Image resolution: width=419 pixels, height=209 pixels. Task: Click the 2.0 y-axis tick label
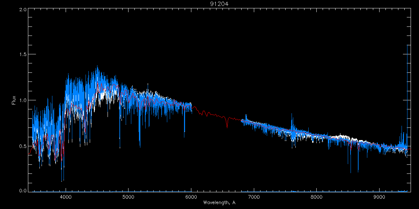point(23,10)
